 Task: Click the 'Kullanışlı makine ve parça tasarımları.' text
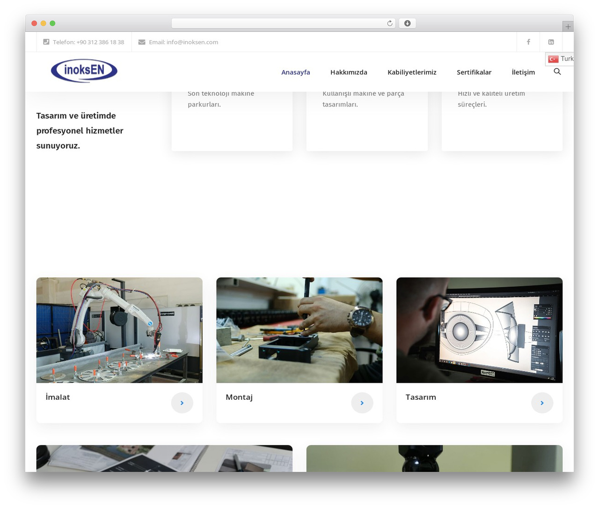(363, 99)
